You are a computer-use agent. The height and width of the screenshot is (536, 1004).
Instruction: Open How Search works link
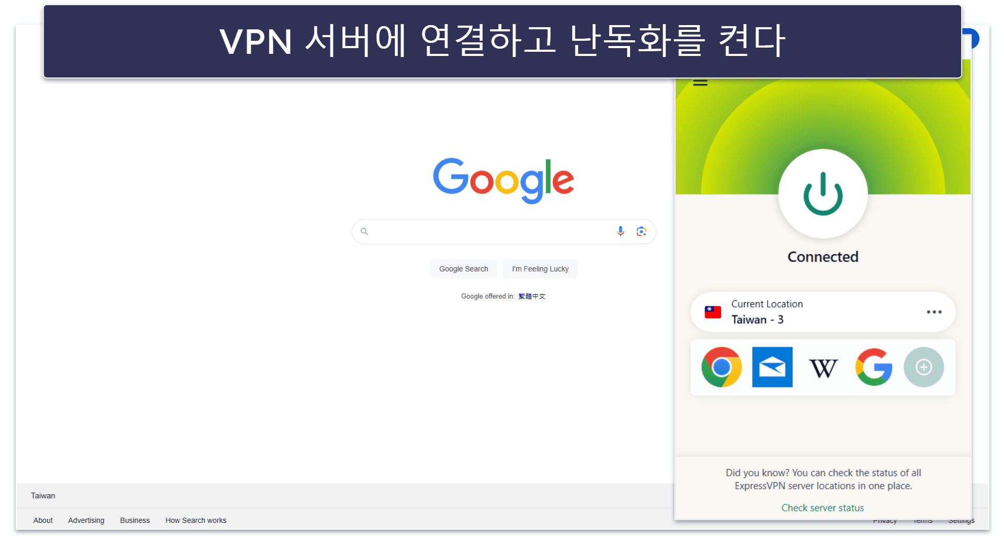click(196, 520)
